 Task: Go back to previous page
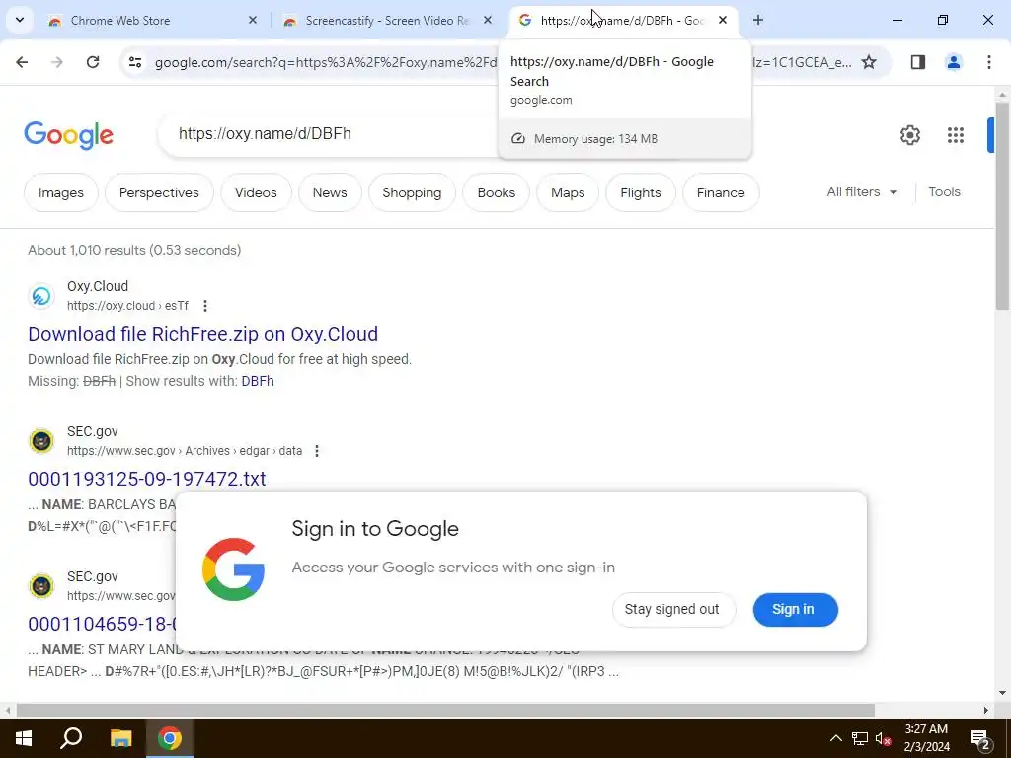tap(22, 62)
